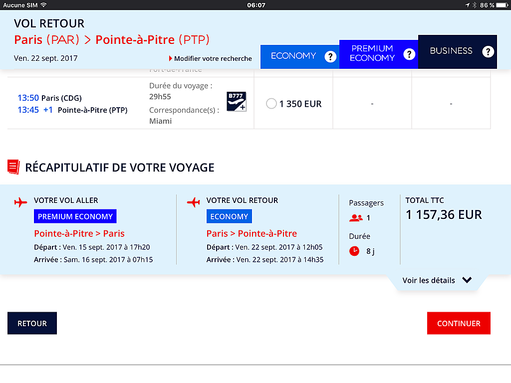Tap the red duration clock icon
511x383 pixels.
(354, 251)
